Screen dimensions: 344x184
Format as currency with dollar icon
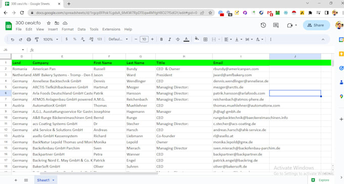pos(66,39)
